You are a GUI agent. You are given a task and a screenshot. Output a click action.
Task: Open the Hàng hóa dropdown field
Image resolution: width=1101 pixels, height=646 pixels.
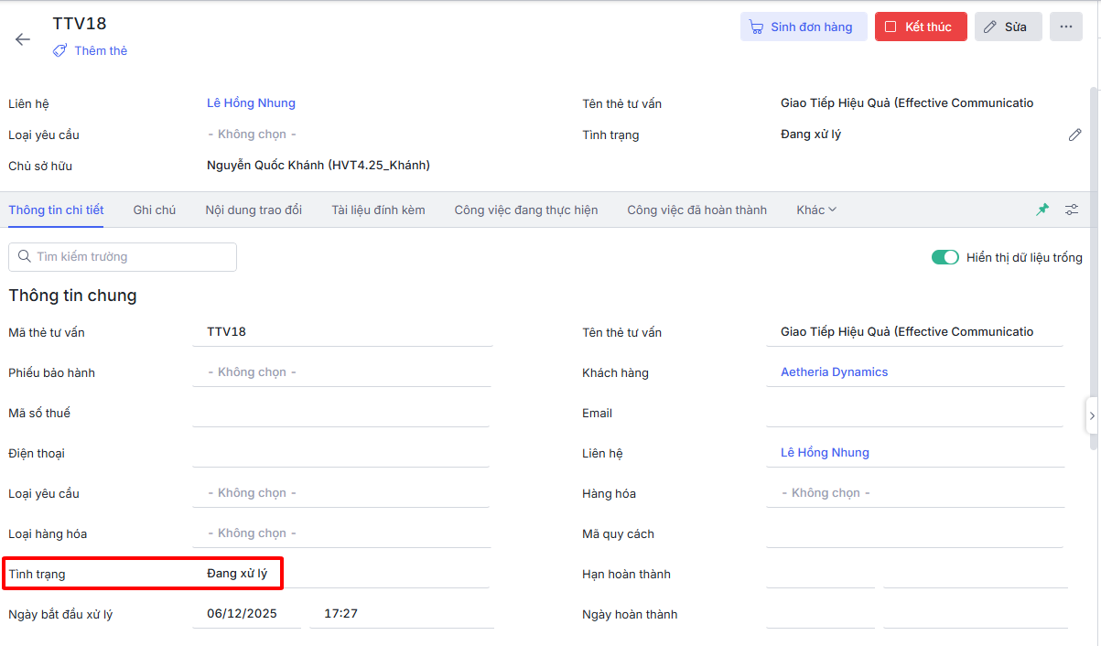coord(915,493)
